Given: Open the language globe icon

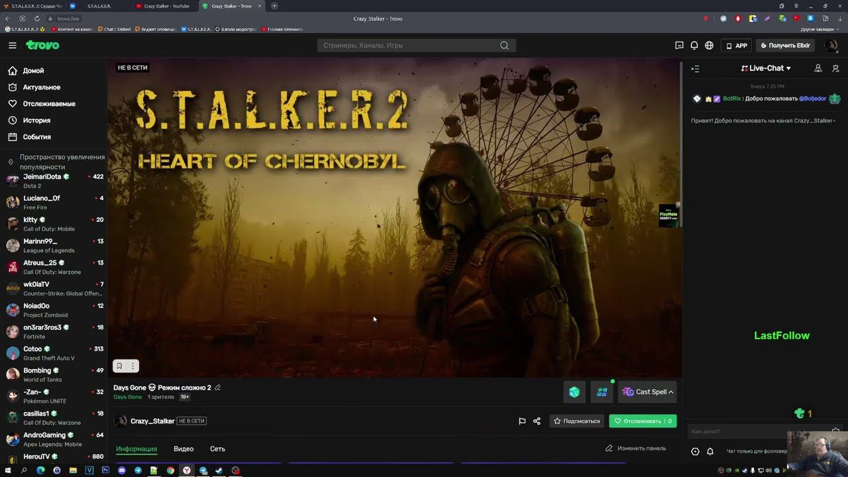Looking at the screenshot, I should tap(710, 45).
